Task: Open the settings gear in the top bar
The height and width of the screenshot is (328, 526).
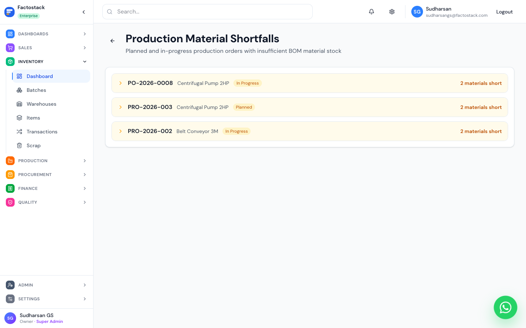Action: point(392,12)
